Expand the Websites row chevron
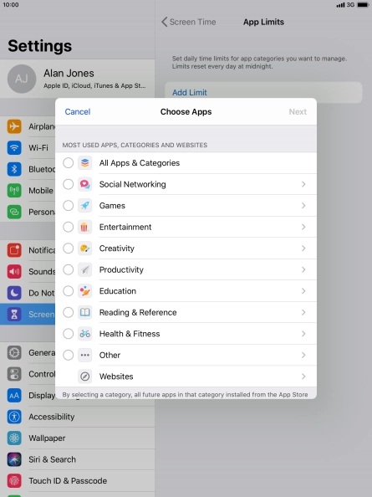Screen dimensions: 372x497 click(x=303, y=377)
